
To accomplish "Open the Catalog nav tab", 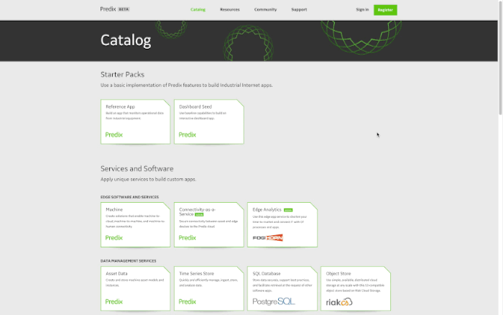I will [x=198, y=9].
